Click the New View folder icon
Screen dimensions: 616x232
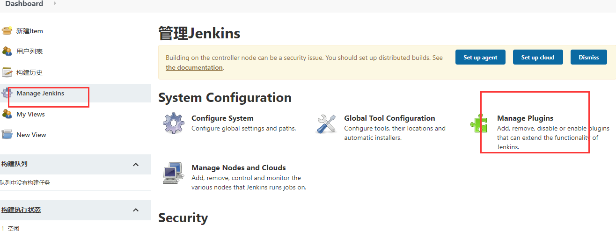coord(7,135)
